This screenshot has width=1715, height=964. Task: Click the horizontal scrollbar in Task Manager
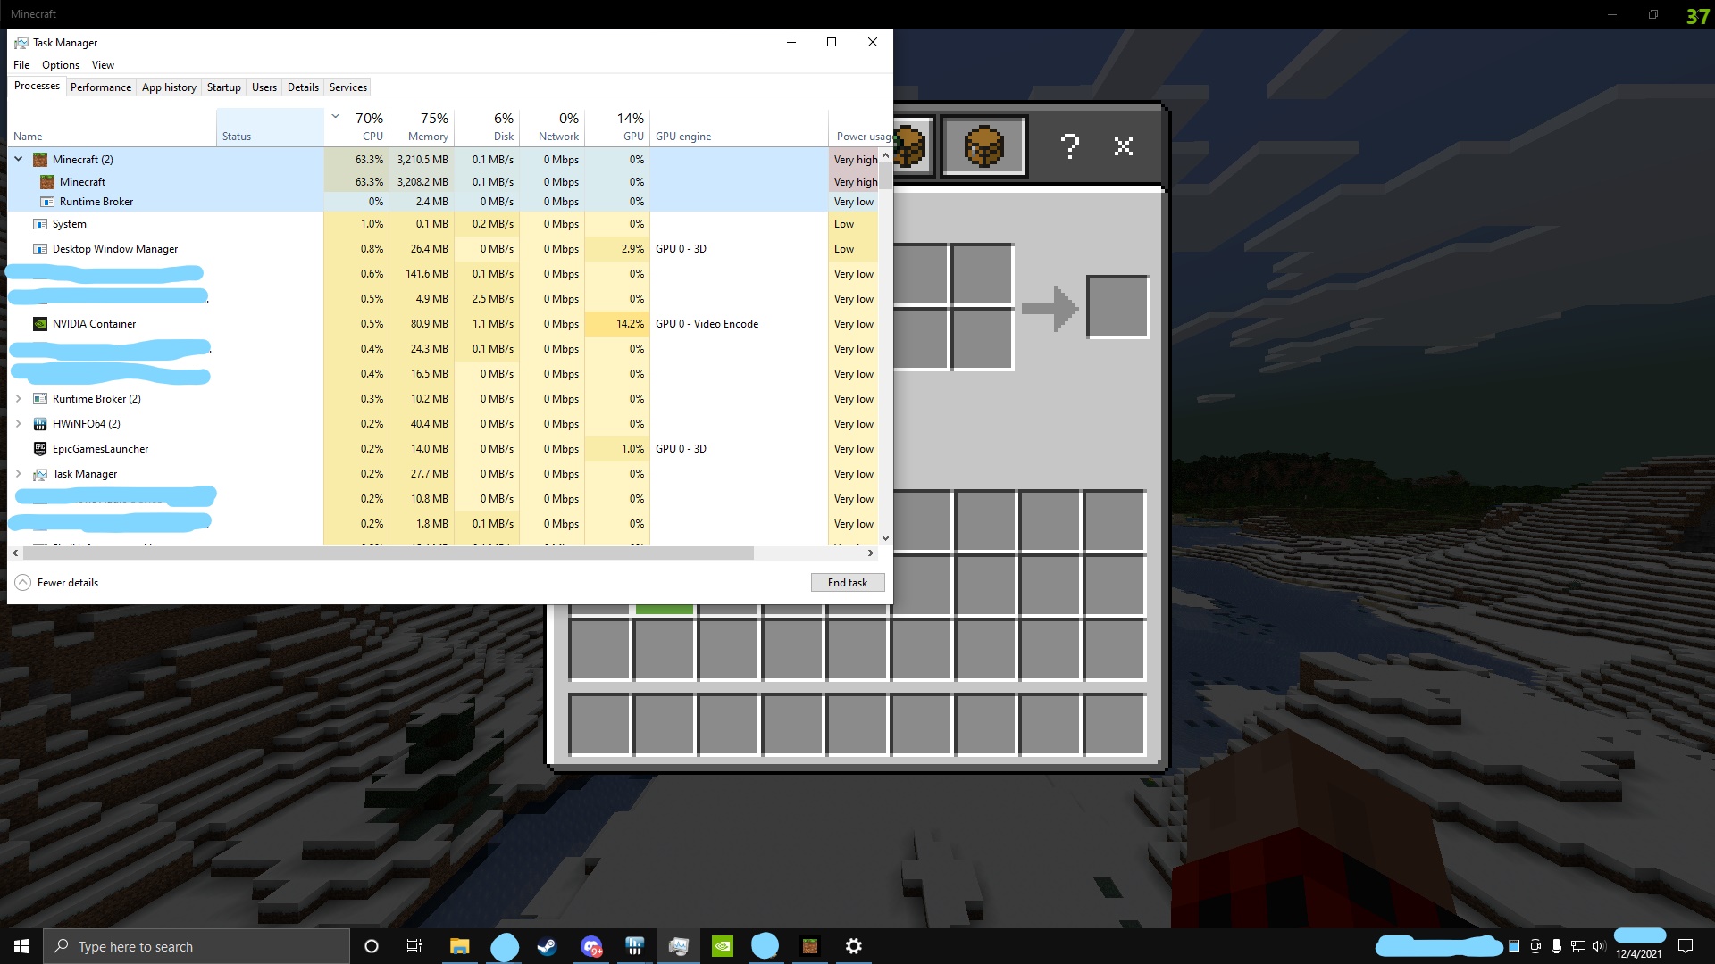point(389,553)
